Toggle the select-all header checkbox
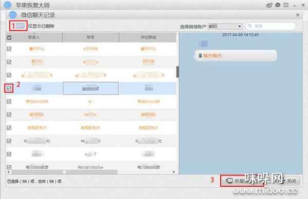The height and width of the screenshot is (199, 308). click(9, 37)
